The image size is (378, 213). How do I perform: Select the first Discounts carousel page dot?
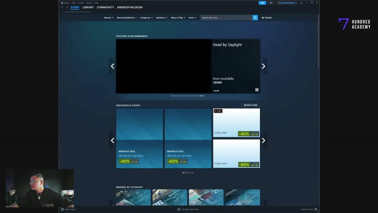pyautogui.click(x=184, y=172)
